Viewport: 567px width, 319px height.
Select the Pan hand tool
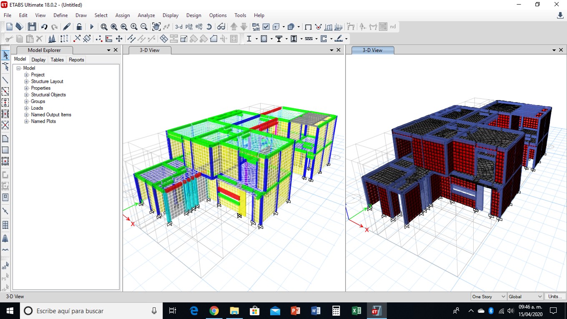pyautogui.click(x=156, y=27)
